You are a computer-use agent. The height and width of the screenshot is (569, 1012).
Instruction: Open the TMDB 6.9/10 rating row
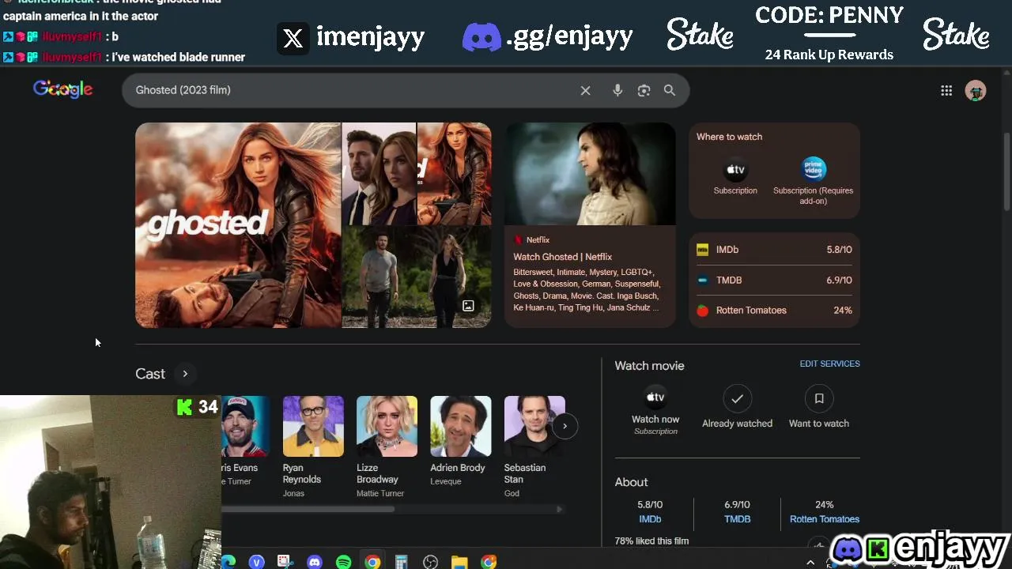[774, 280]
